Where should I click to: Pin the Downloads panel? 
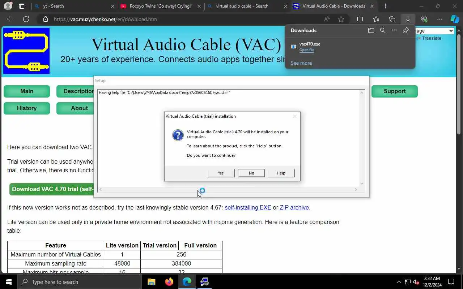pos(406,30)
